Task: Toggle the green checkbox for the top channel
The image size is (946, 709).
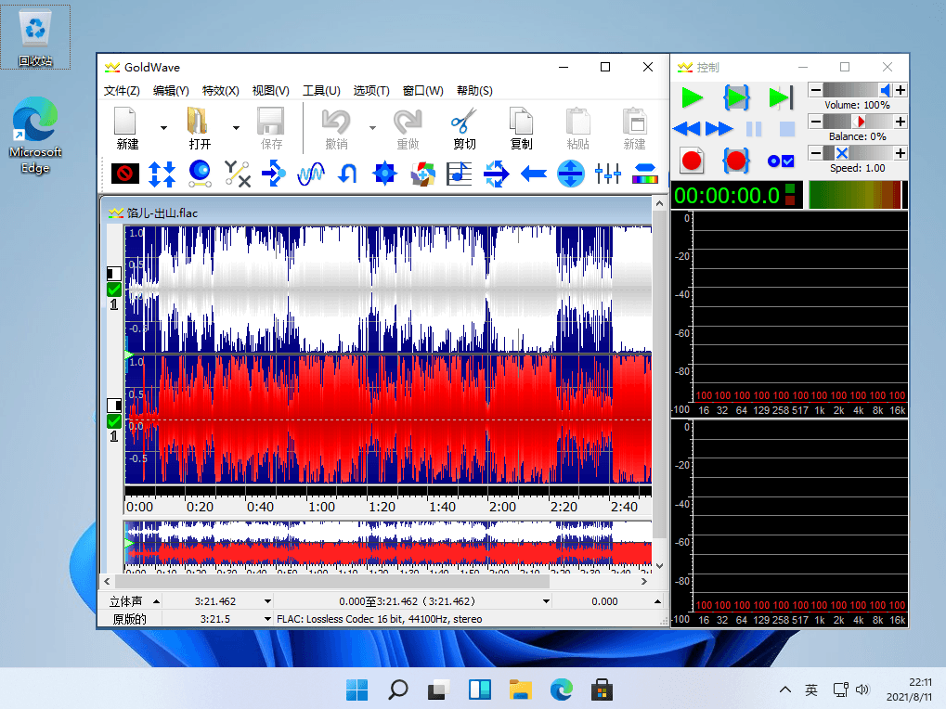Action: click(114, 290)
